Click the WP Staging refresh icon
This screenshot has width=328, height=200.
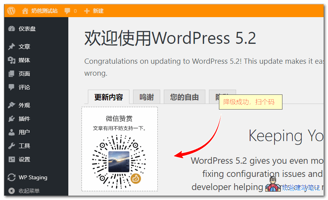[x=12, y=177]
